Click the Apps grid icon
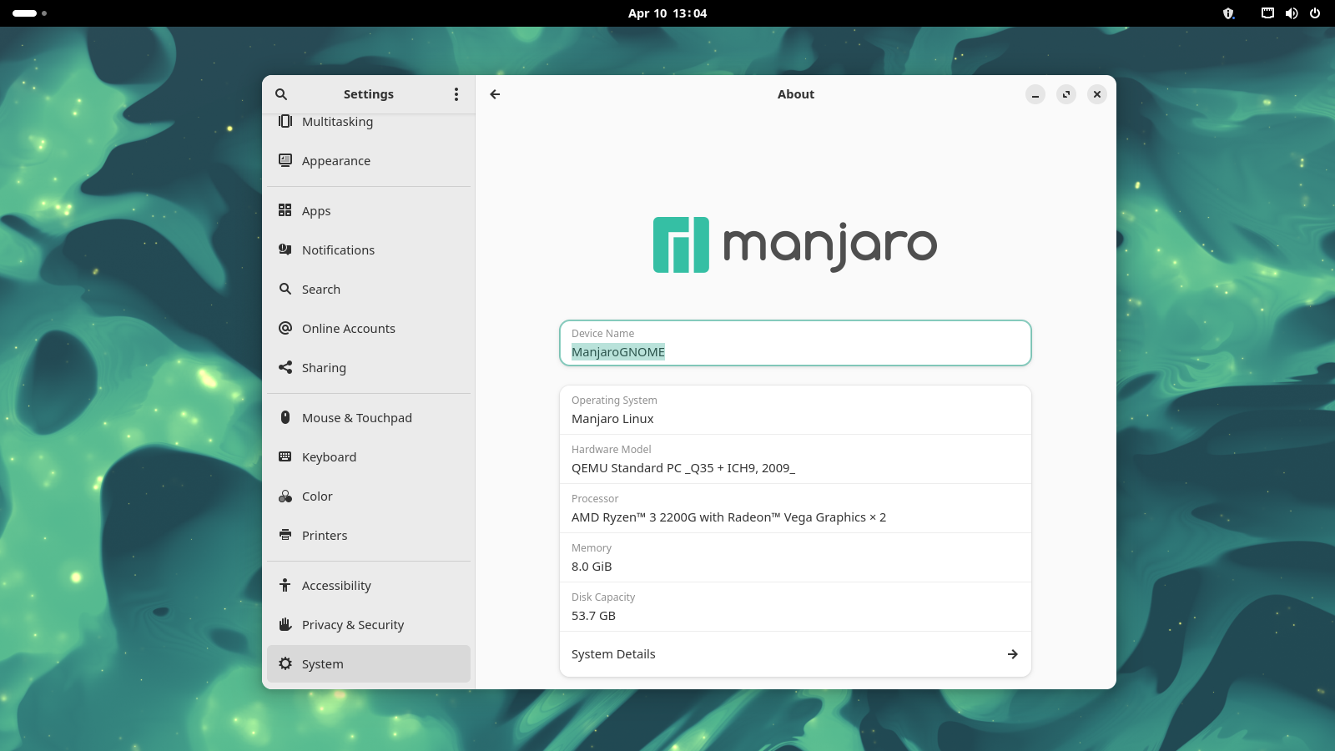Screen dimensions: 1335x751 (x=285, y=210)
